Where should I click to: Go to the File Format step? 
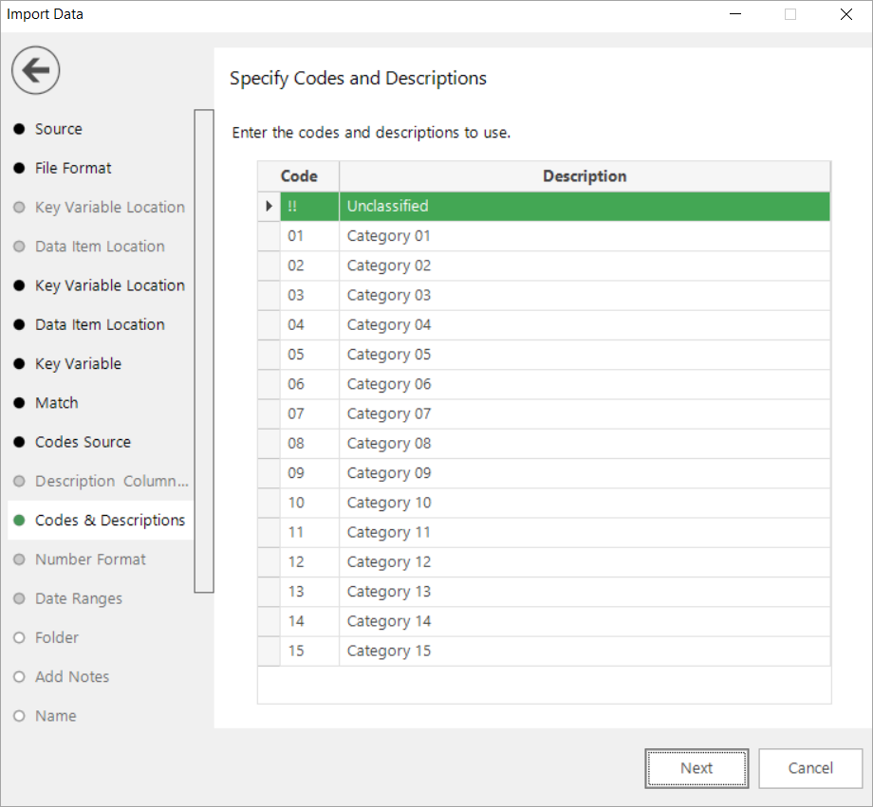point(73,168)
